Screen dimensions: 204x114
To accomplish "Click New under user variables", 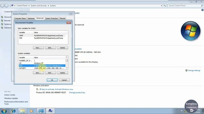I will coord(38,48).
